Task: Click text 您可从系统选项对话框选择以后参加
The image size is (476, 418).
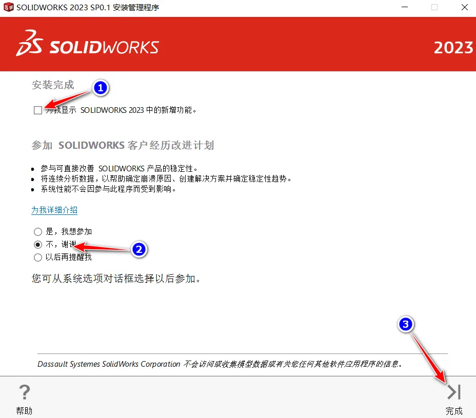Action: [116, 278]
